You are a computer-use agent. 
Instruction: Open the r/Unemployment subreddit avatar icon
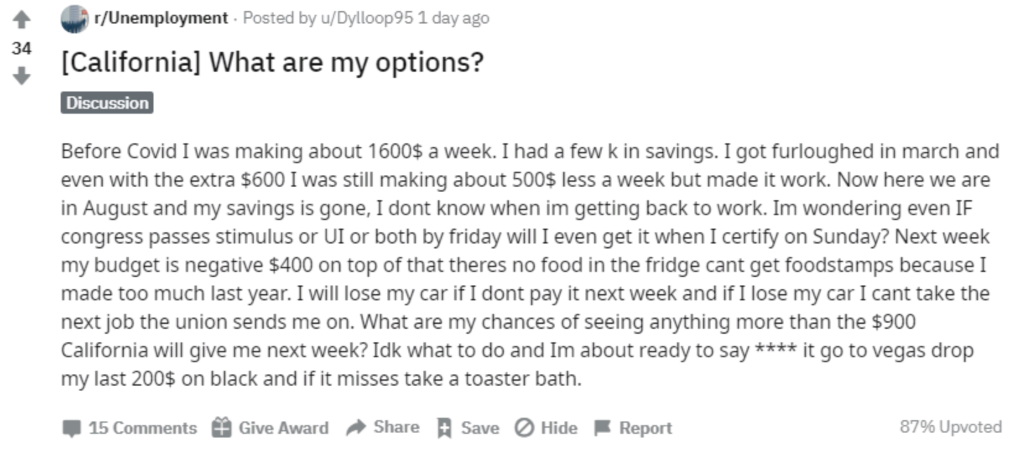(75, 19)
